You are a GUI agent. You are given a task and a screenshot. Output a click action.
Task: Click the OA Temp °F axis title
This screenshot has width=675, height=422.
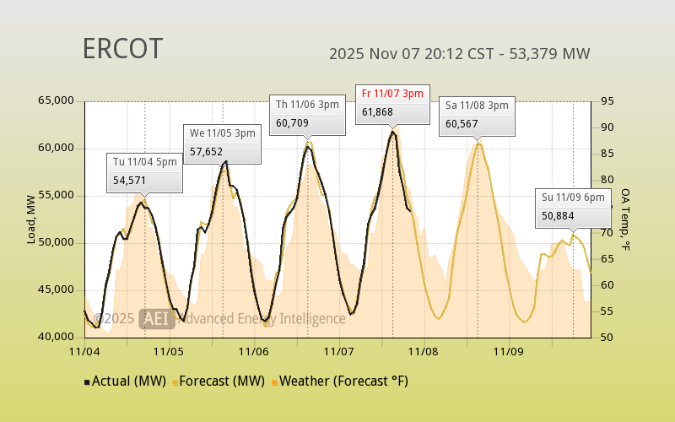pos(626,219)
